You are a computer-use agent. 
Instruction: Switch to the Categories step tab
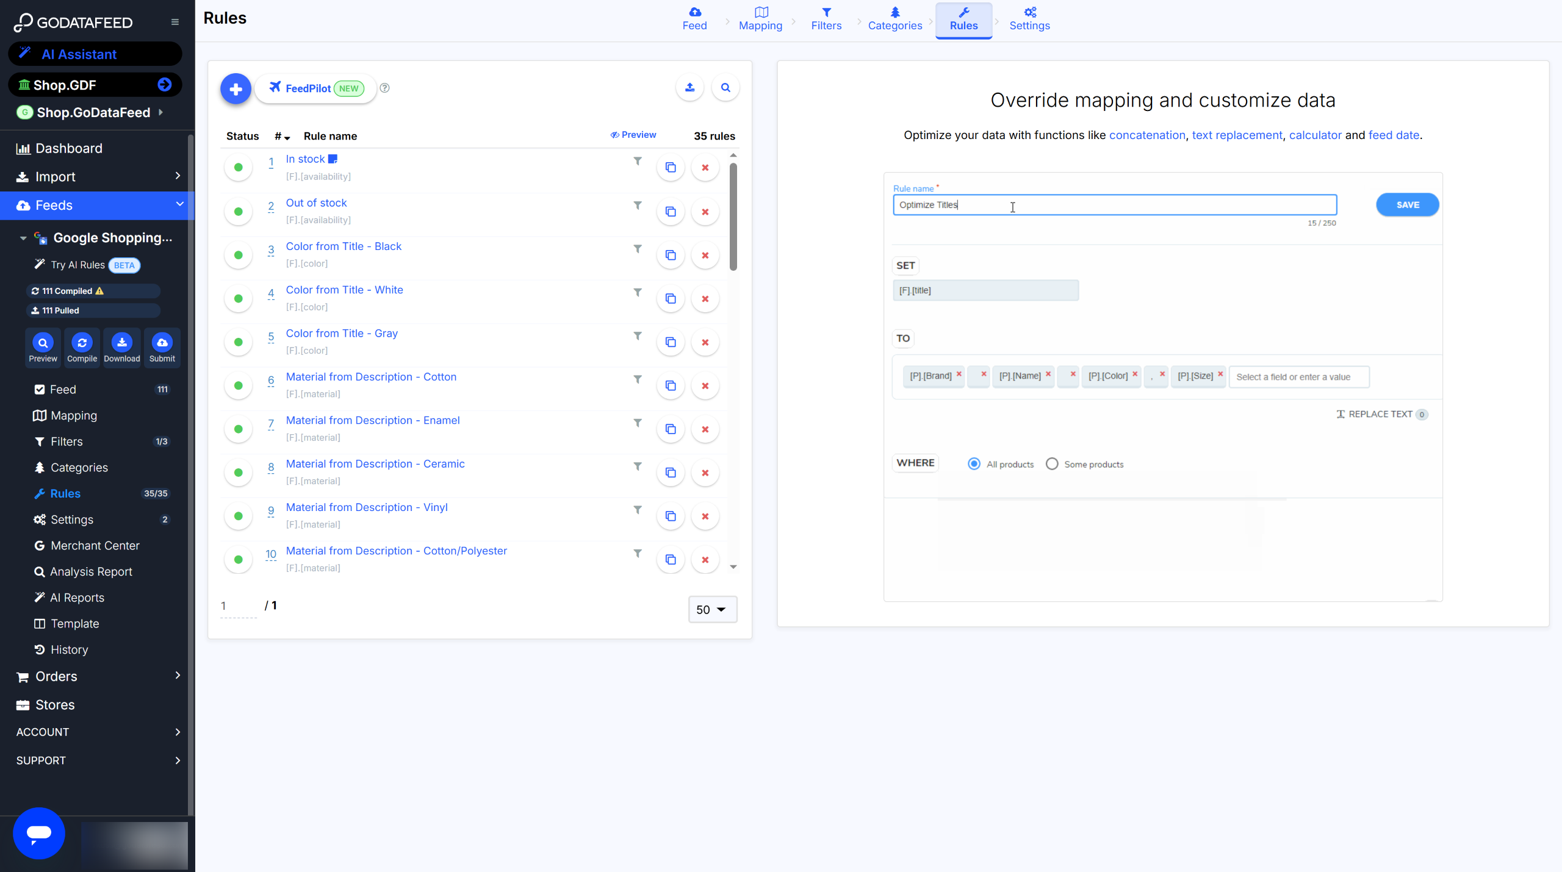coord(894,19)
